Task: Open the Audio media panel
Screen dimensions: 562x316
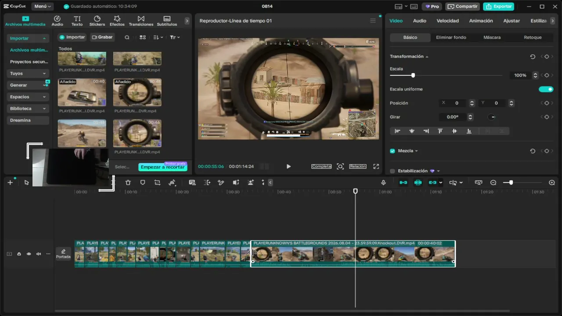Action: [x=57, y=21]
